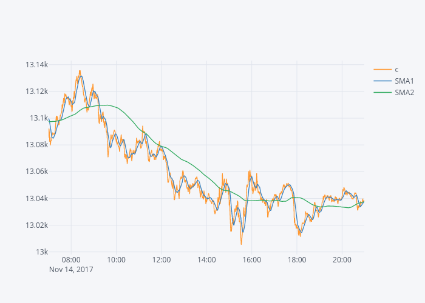
Task: Click the 13k y-axis tick label
Action: pyautogui.click(x=41, y=251)
